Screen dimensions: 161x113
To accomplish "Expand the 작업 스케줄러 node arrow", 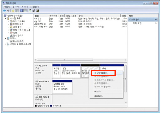I will click(8, 22).
